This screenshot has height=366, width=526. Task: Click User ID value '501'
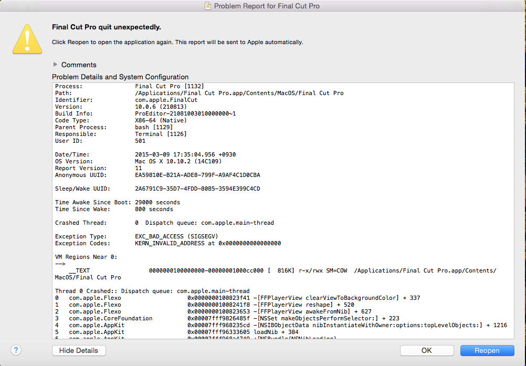(140, 141)
